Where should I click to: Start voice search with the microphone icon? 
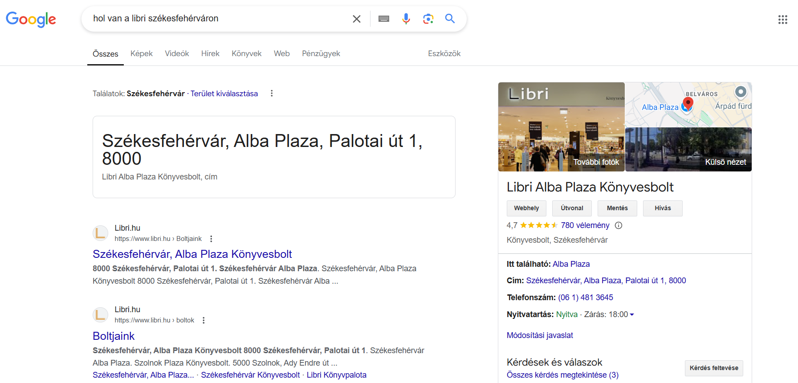[406, 19]
